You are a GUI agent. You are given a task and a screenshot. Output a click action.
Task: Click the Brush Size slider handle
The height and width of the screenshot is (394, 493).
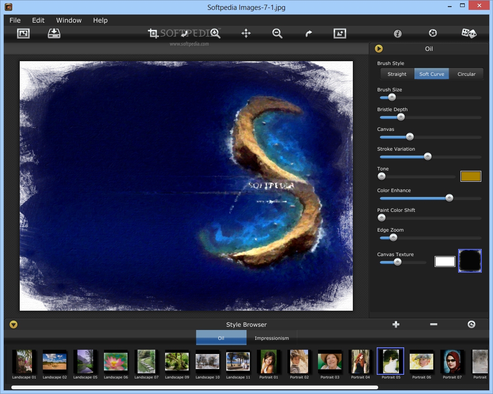tap(392, 97)
